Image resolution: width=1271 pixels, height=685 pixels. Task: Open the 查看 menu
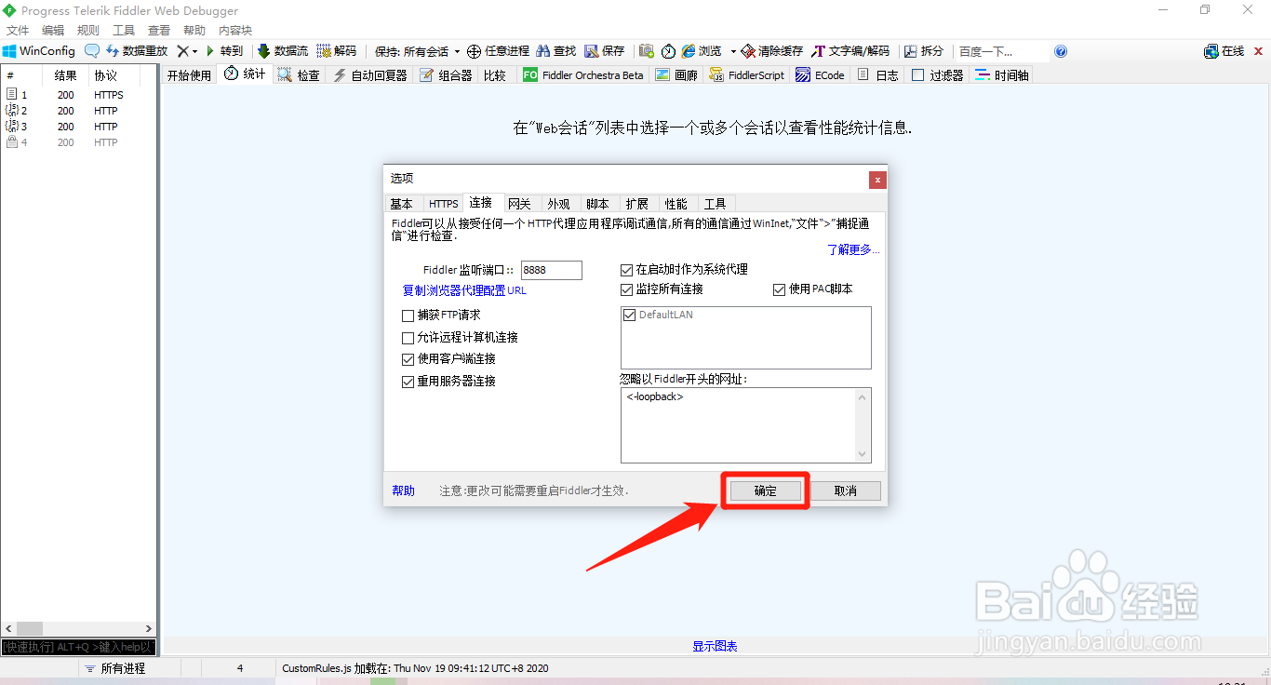(x=159, y=30)
